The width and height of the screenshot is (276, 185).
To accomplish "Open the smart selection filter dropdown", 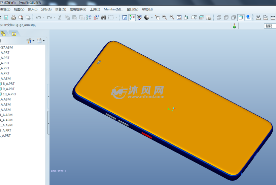I will pyautogui.click(x=269, y=26).
